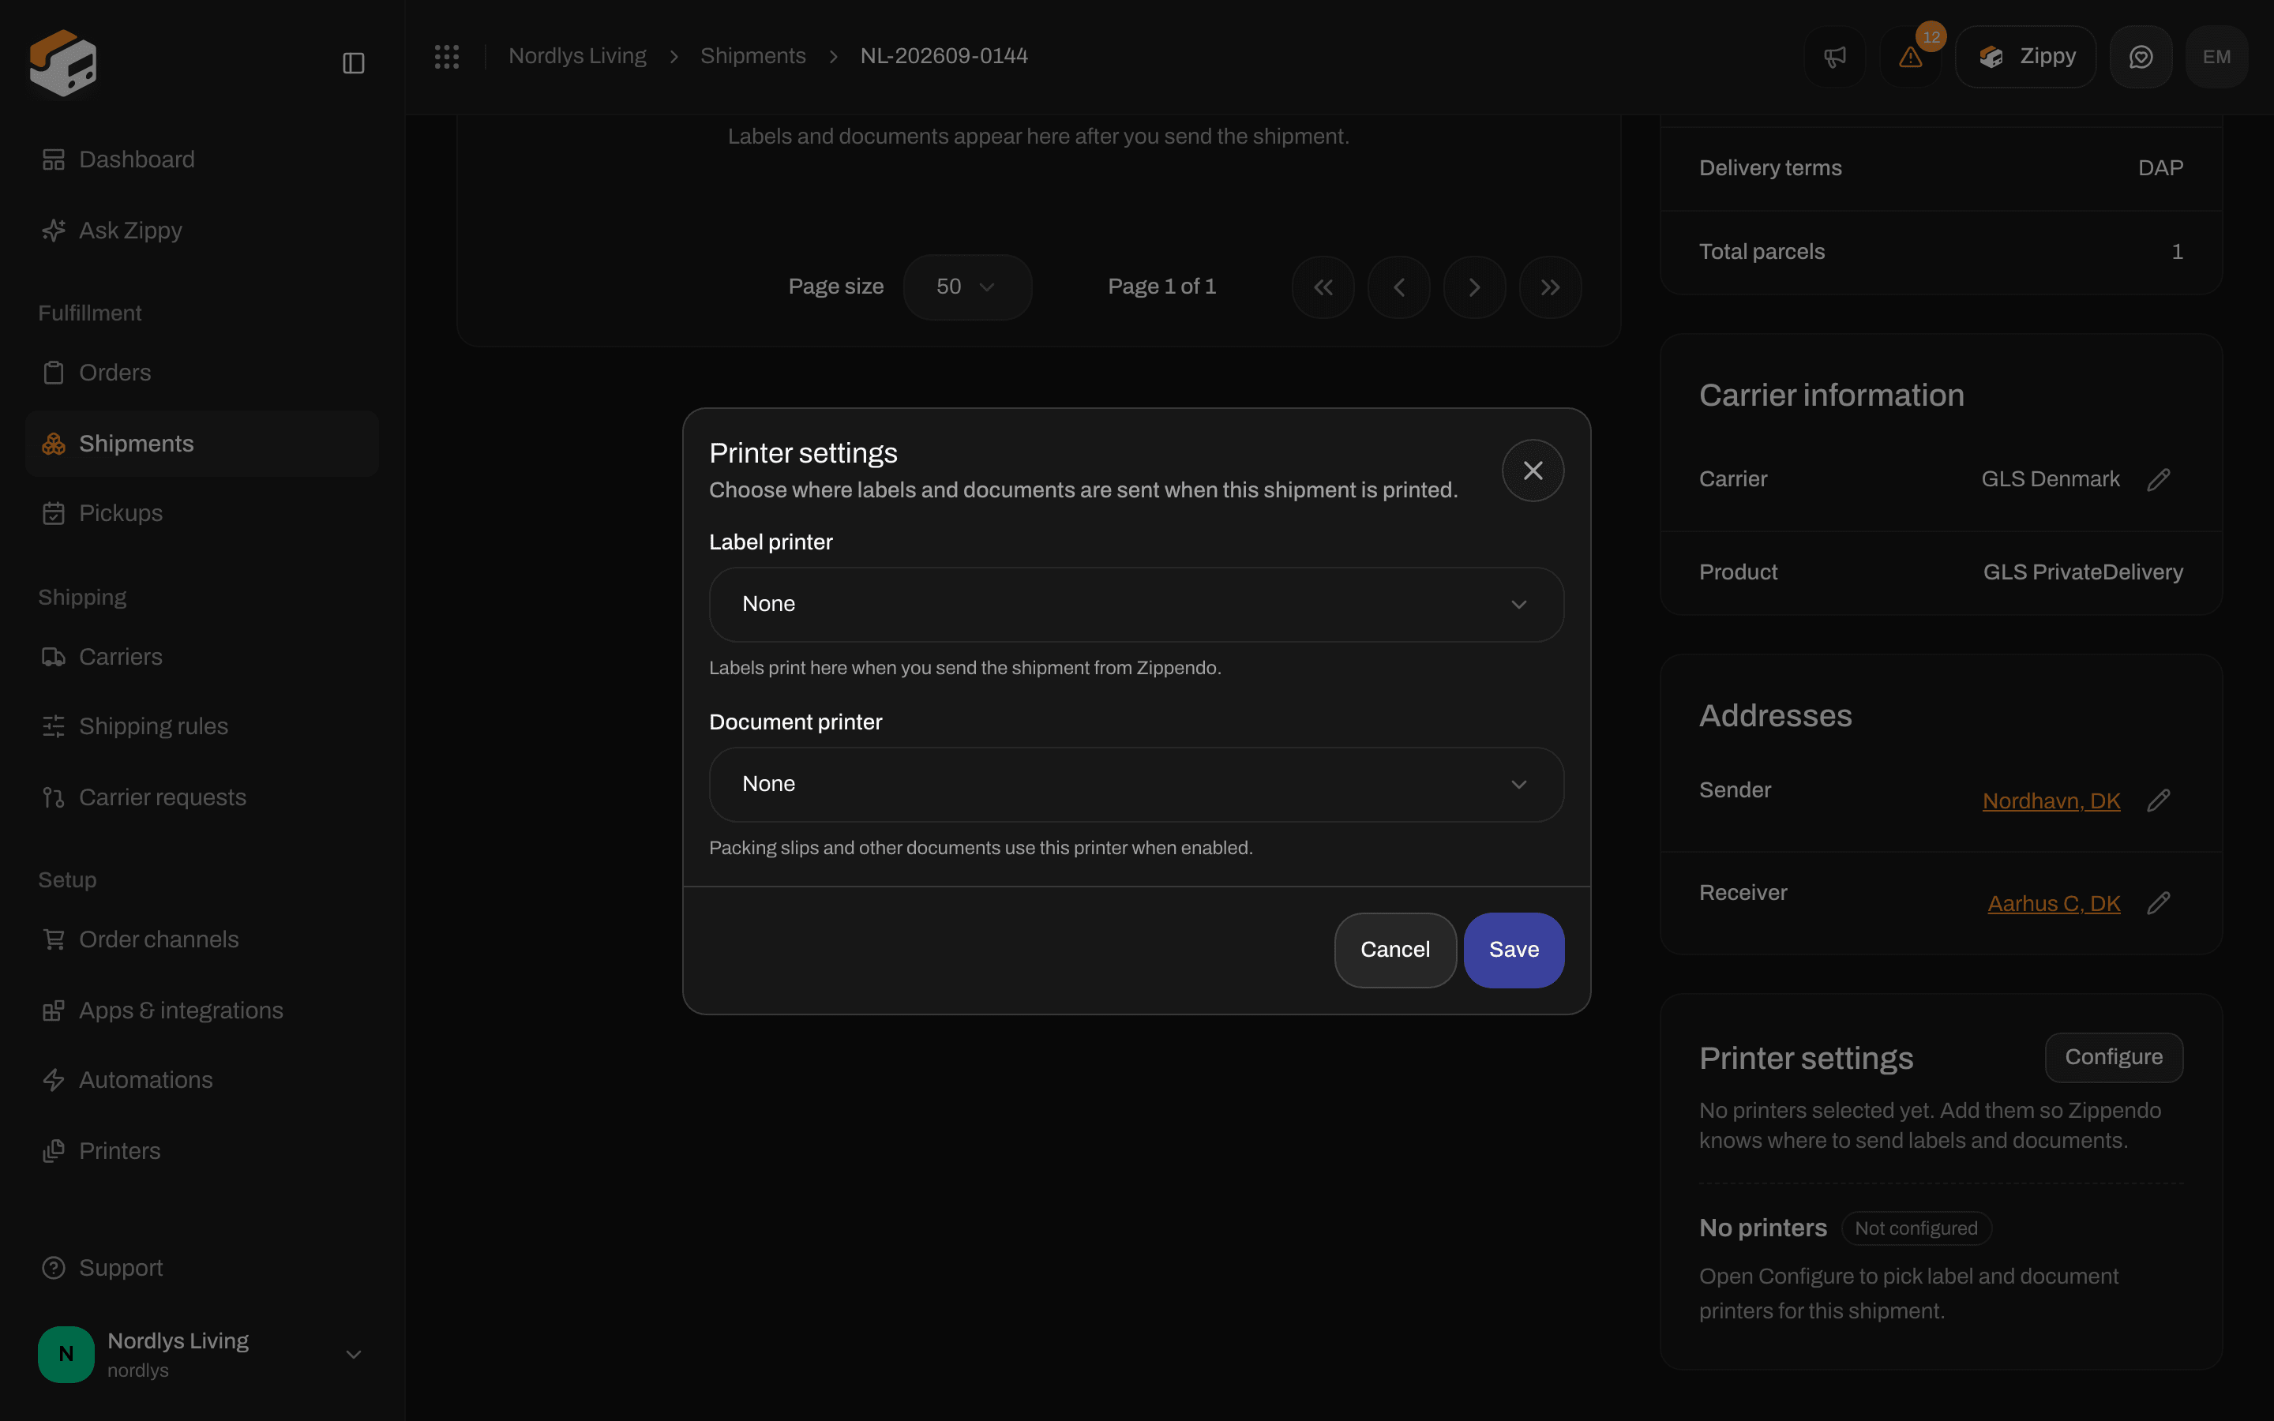Open Carrier requests in the sidebar
Screen dimensions: 2274x1421
[x=202, y=798]
